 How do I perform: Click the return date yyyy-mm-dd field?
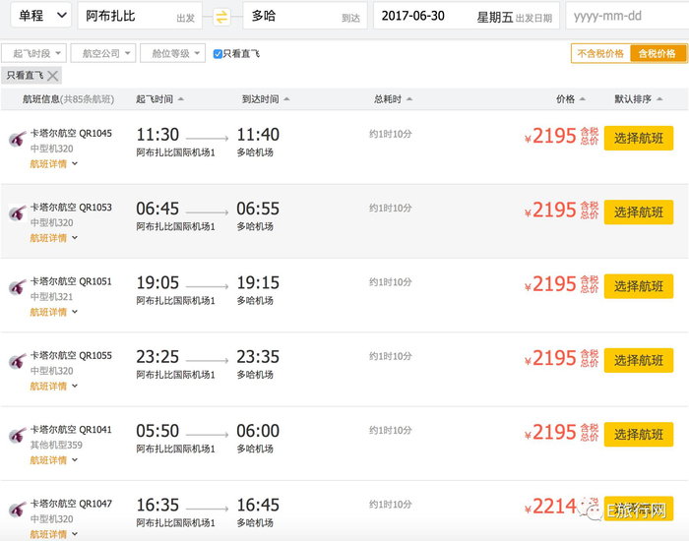coord(624,16)
